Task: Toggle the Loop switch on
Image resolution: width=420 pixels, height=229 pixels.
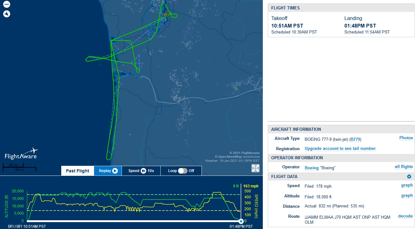Action: click(x=183, y=171)
